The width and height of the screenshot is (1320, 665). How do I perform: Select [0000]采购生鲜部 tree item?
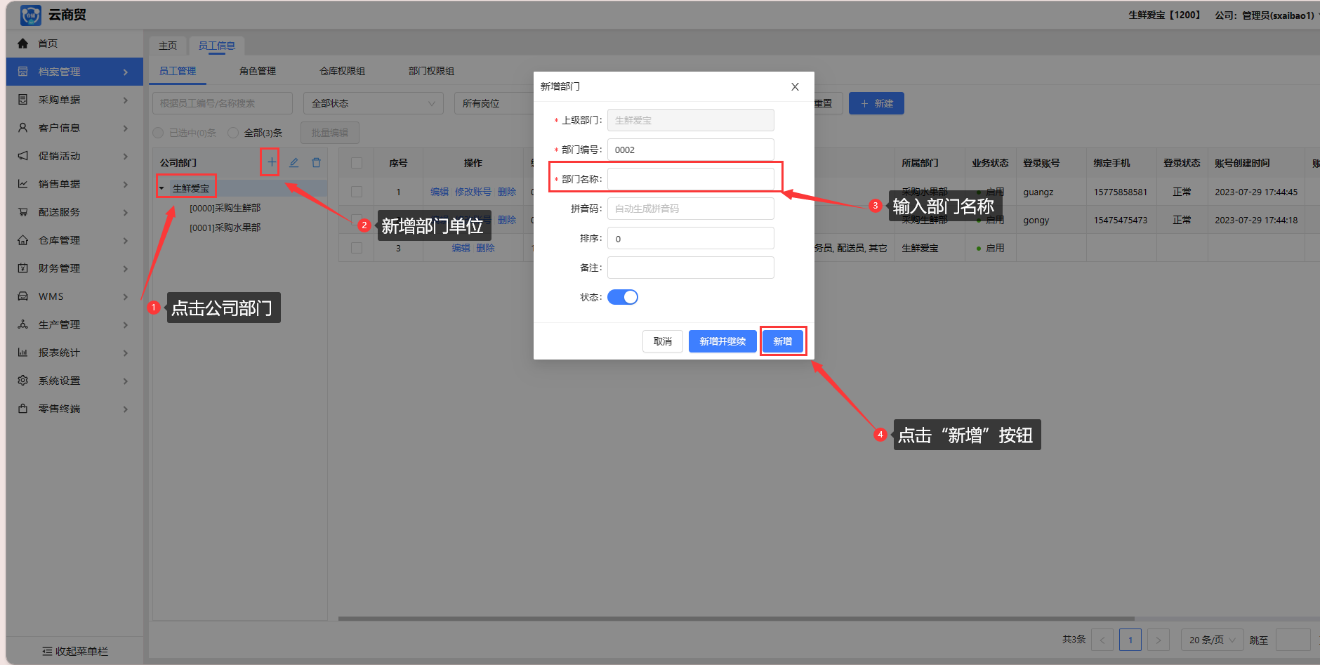pyautogui.click(x=225, y=208)
